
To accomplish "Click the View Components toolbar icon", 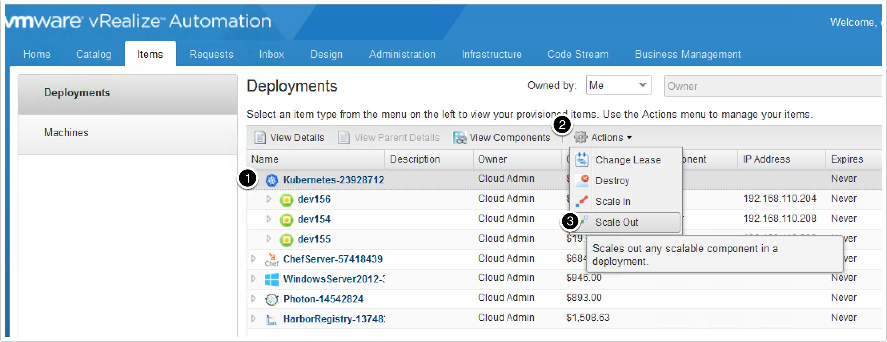I will pyautogui.click(x=460, y=137).
